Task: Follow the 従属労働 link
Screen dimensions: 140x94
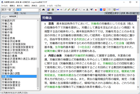Action: coord(50,51)
